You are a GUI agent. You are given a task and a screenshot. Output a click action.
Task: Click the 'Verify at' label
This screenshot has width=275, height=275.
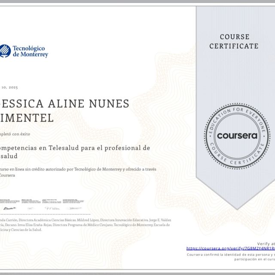point(266,244)
